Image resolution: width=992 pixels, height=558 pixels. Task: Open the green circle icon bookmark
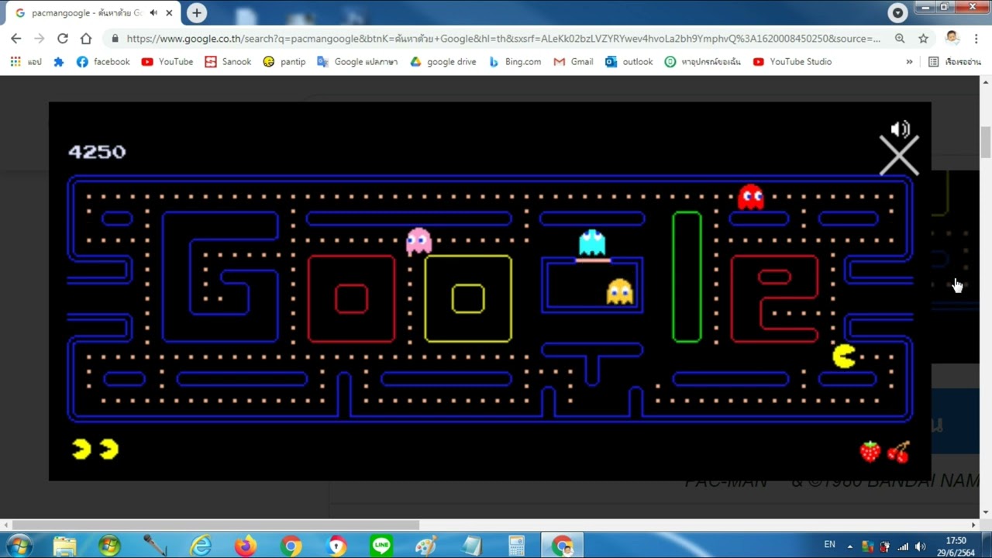coord(702,61)
